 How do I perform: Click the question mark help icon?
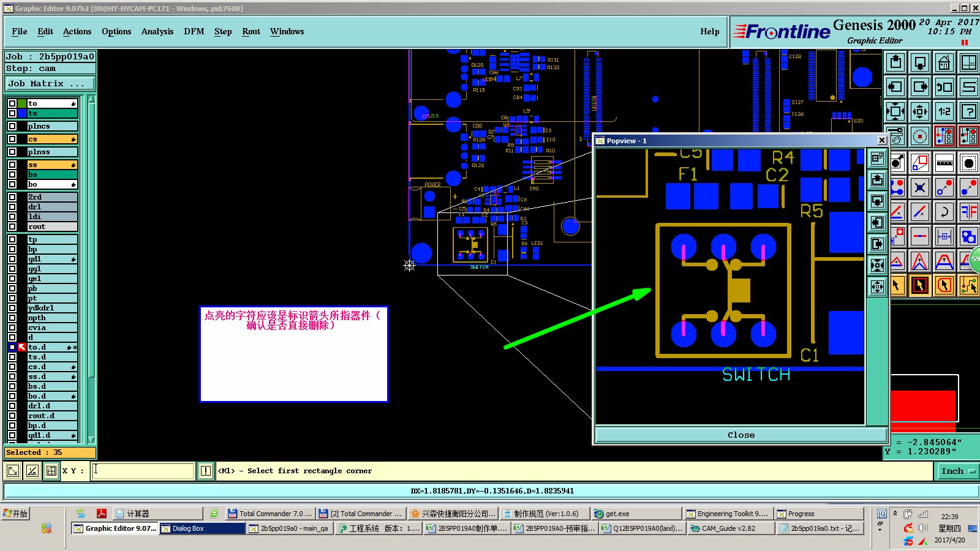click(969, 111)
